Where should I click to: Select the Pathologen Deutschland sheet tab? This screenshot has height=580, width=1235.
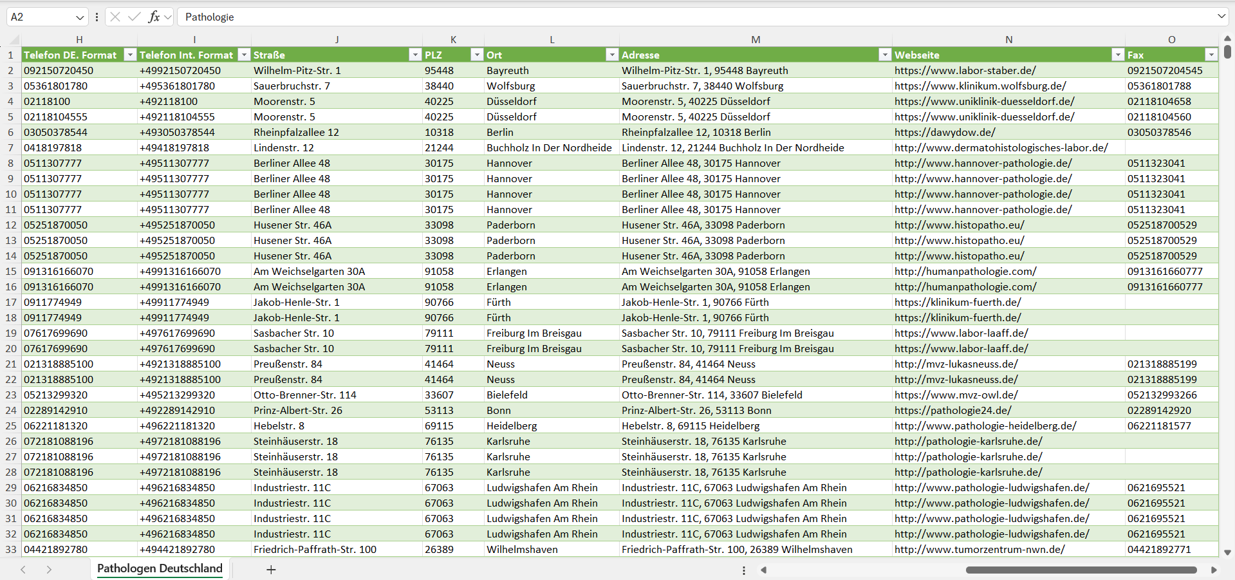160,568
